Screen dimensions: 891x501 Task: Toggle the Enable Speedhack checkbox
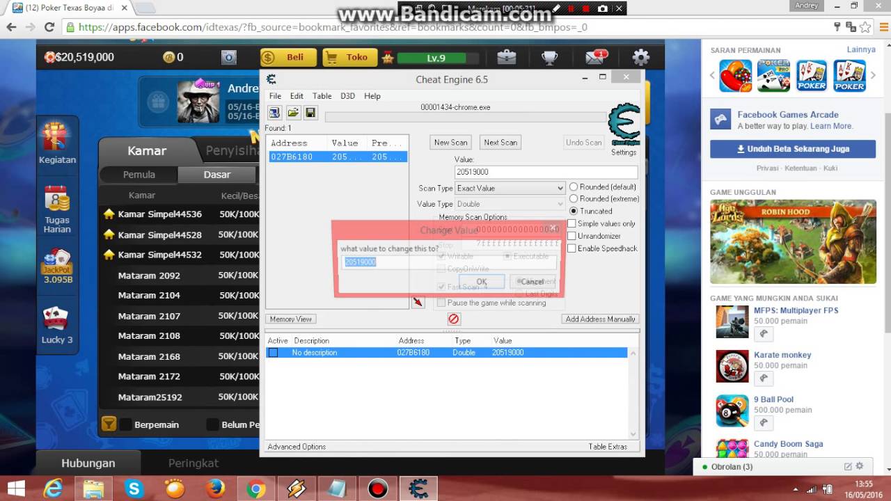571,248
